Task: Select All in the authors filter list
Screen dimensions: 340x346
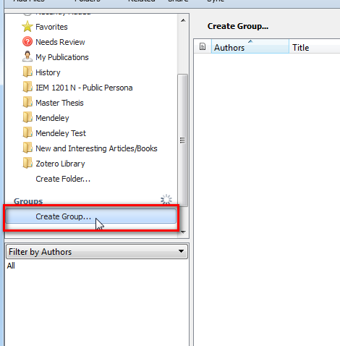Action: [x=11, y=266]
